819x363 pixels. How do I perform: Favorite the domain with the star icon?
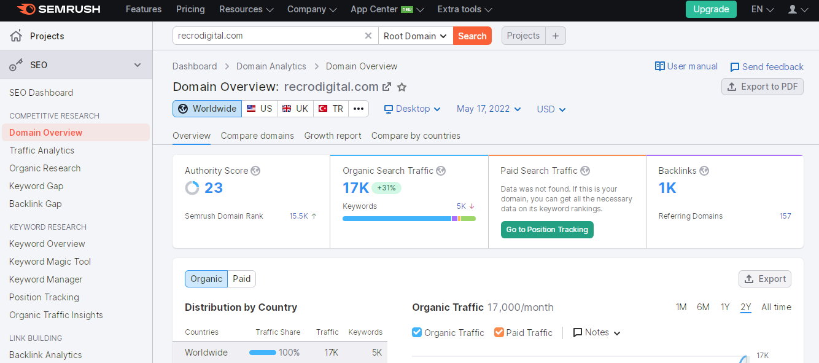402,87
